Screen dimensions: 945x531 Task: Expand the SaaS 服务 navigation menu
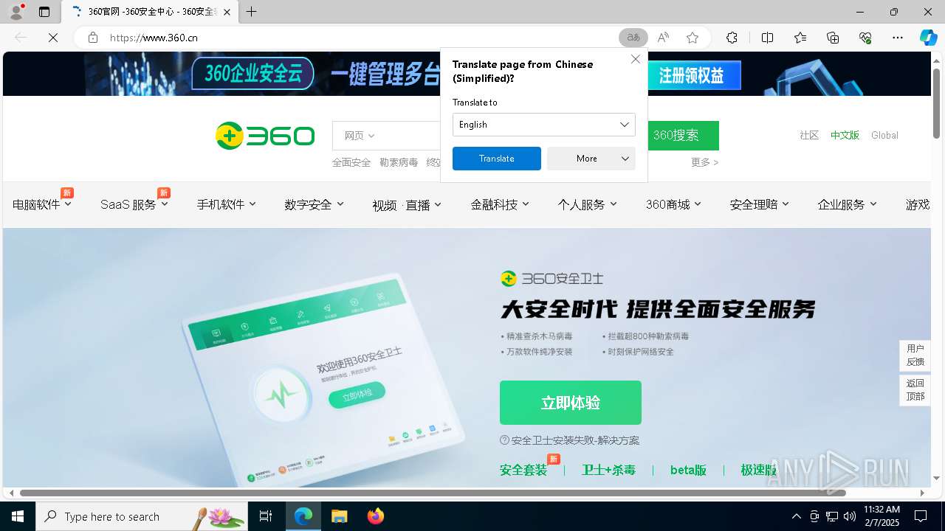tap(134, 204)
